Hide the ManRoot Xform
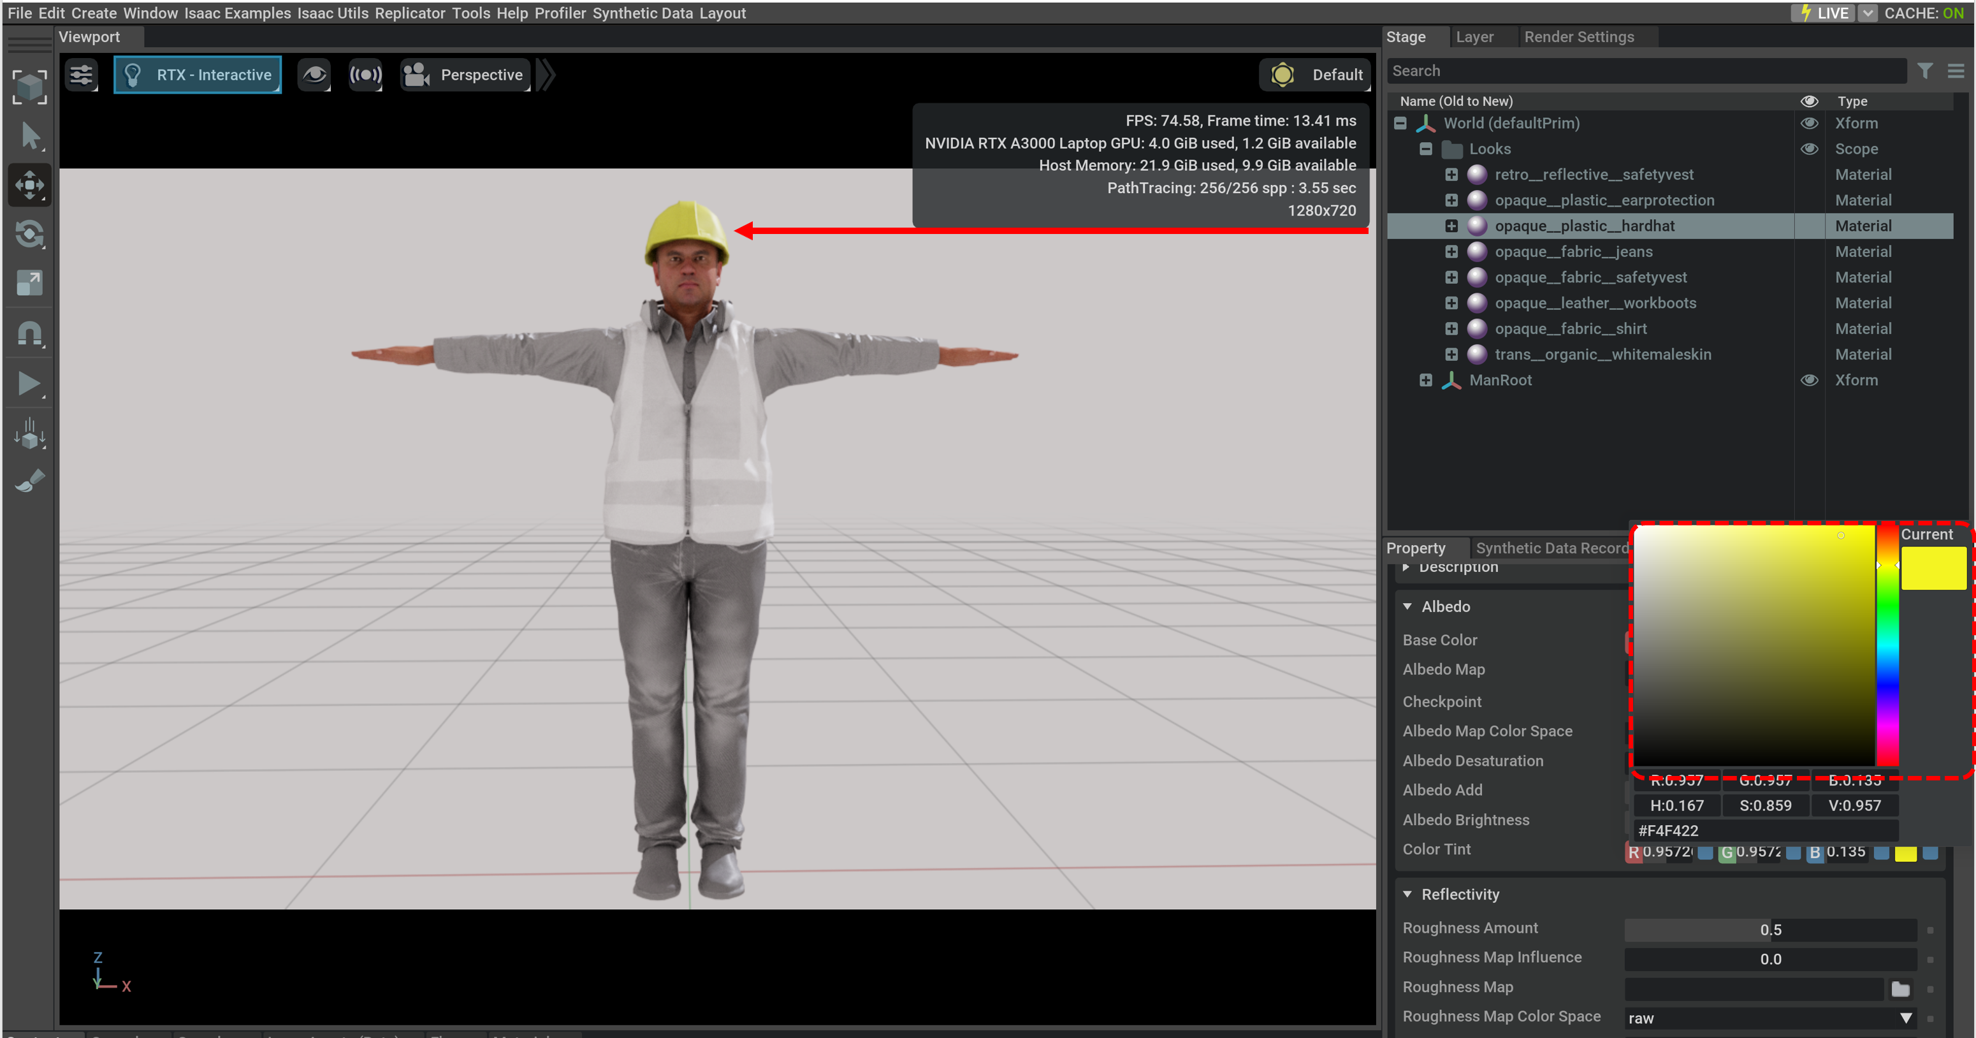Image resolution: width=1976 pixels, height=1038 pixels. point(1809,381)
